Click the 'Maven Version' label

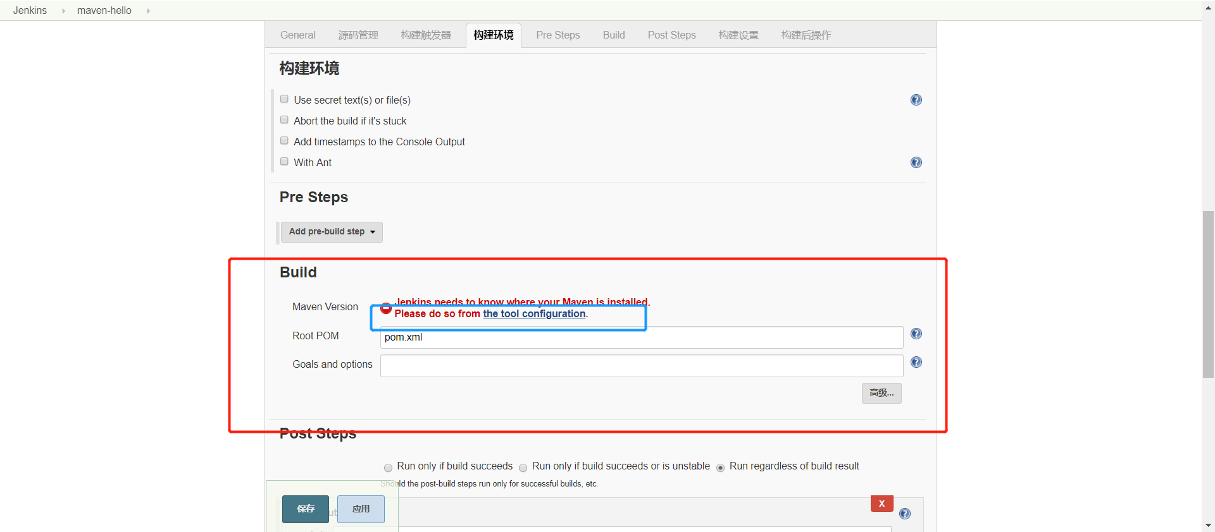coord(325,307)
